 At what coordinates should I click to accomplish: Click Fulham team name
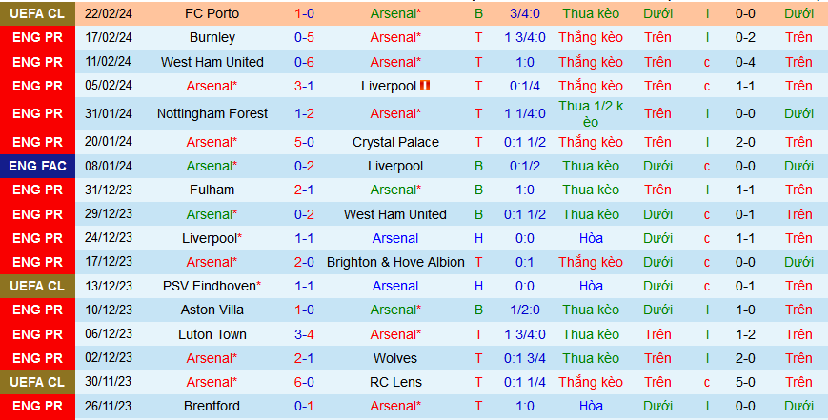point(212,190)
